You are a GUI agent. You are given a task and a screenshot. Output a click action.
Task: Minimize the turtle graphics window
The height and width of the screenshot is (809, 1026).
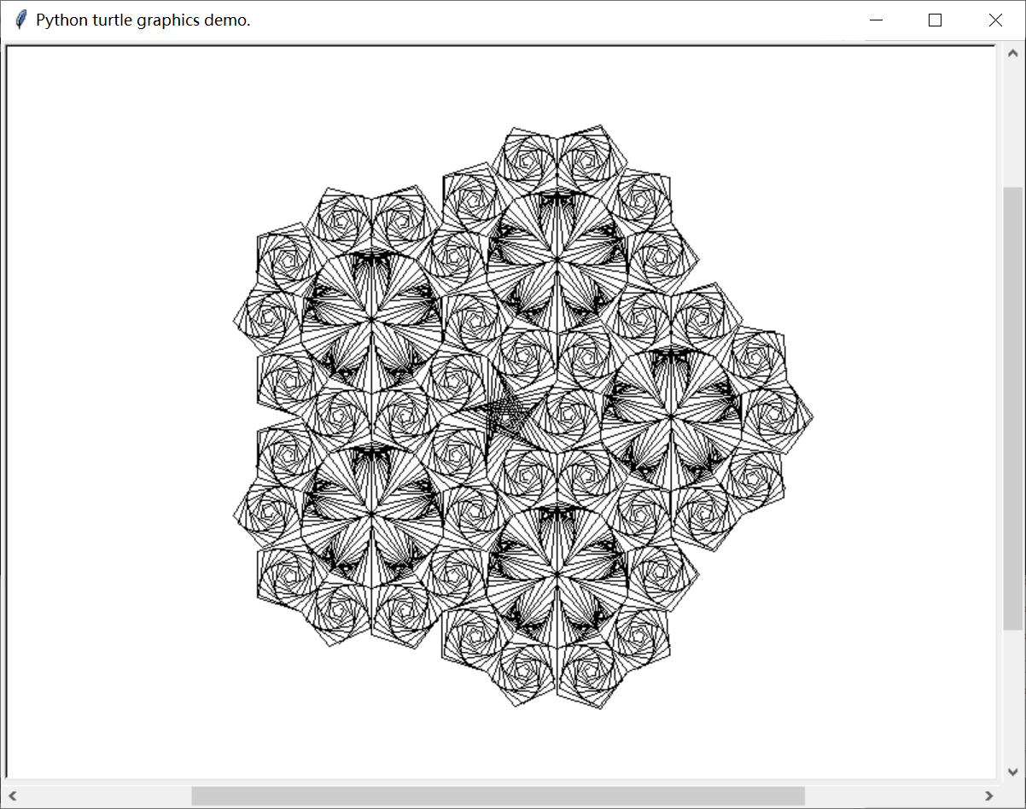click(x=876, y=20)
